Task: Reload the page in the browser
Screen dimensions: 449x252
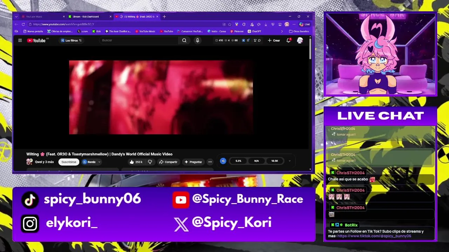Action: point(23,24)
